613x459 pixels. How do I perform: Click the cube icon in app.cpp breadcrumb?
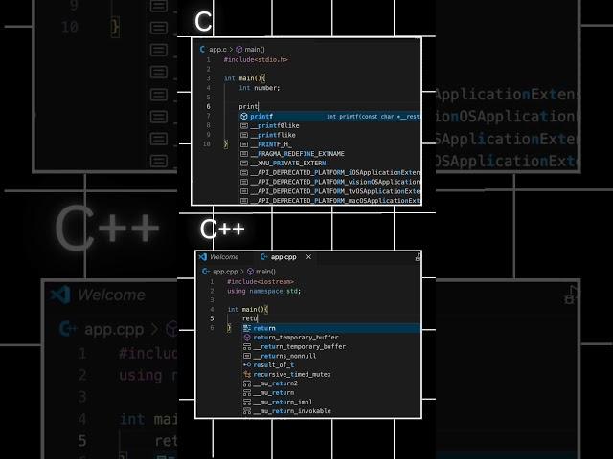[250, 272]
